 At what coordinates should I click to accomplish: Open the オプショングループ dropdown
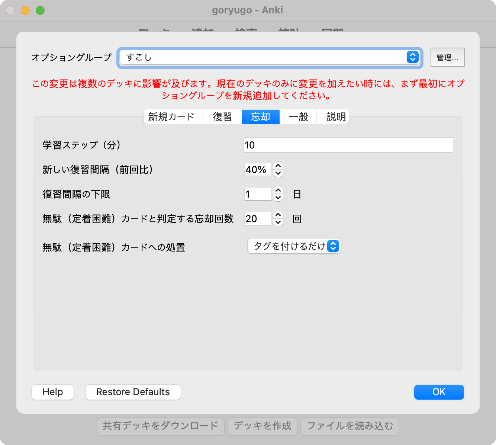point(270,57)
